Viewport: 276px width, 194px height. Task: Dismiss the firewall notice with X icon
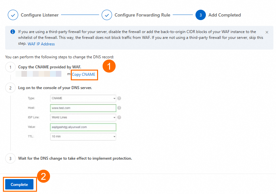click(x=267, y=32)
